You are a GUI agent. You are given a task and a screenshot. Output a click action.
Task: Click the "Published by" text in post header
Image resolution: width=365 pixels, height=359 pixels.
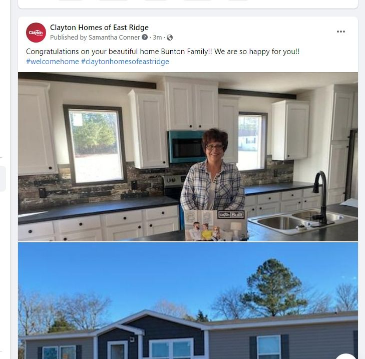pyautogui.click(x=69, y=38)
